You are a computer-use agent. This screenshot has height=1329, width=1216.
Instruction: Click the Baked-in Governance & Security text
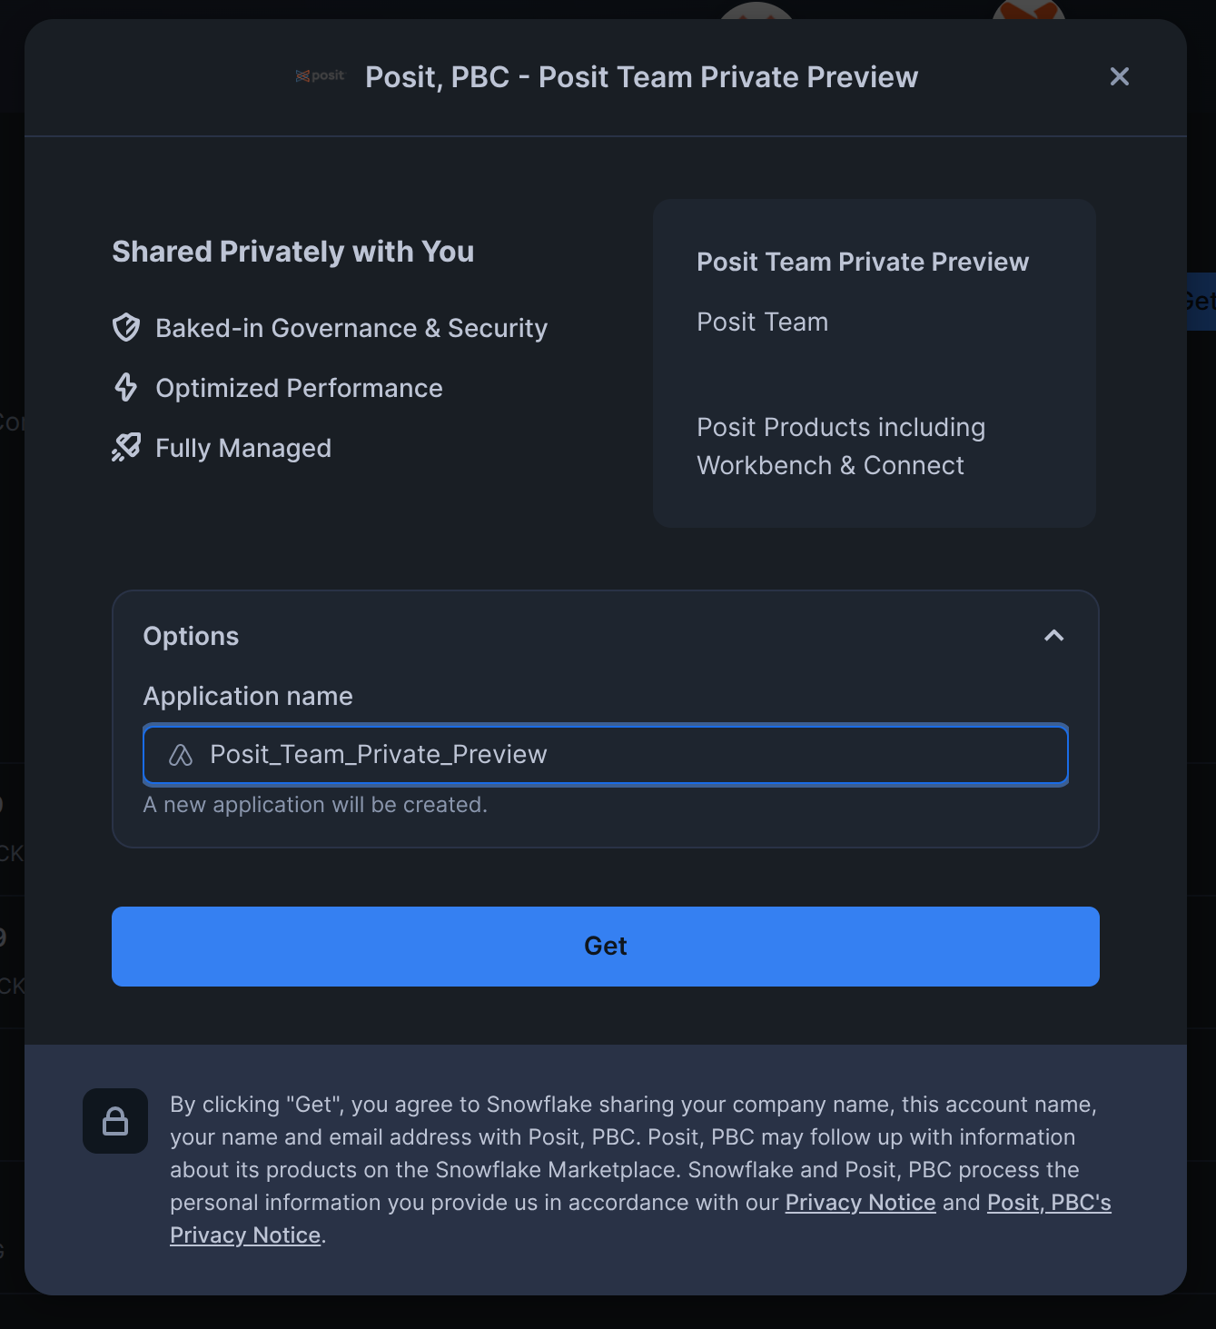351,328
